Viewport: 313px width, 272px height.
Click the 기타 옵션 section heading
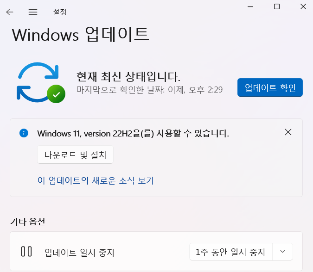click(27, 222)
